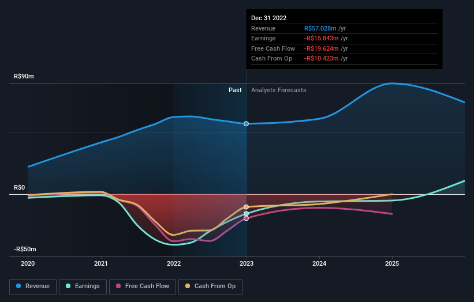Toggle the Cash From Op legend button

pos(210,286)
